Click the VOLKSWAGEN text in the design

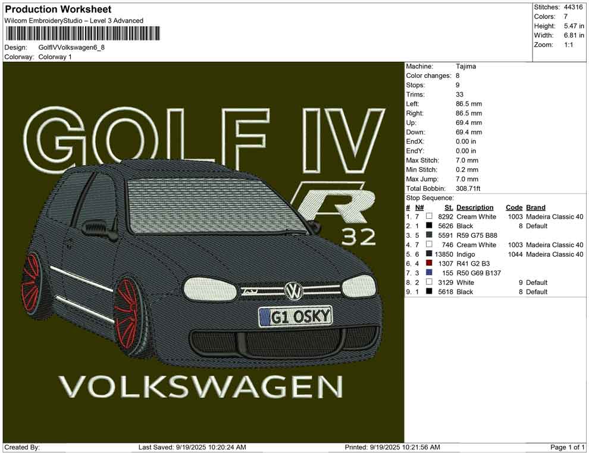pos(201,387)
